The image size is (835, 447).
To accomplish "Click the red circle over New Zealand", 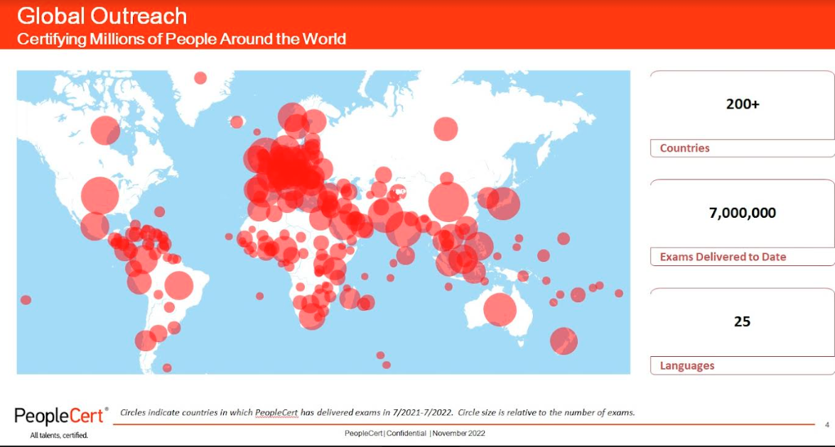I will [x=563, y=341].
